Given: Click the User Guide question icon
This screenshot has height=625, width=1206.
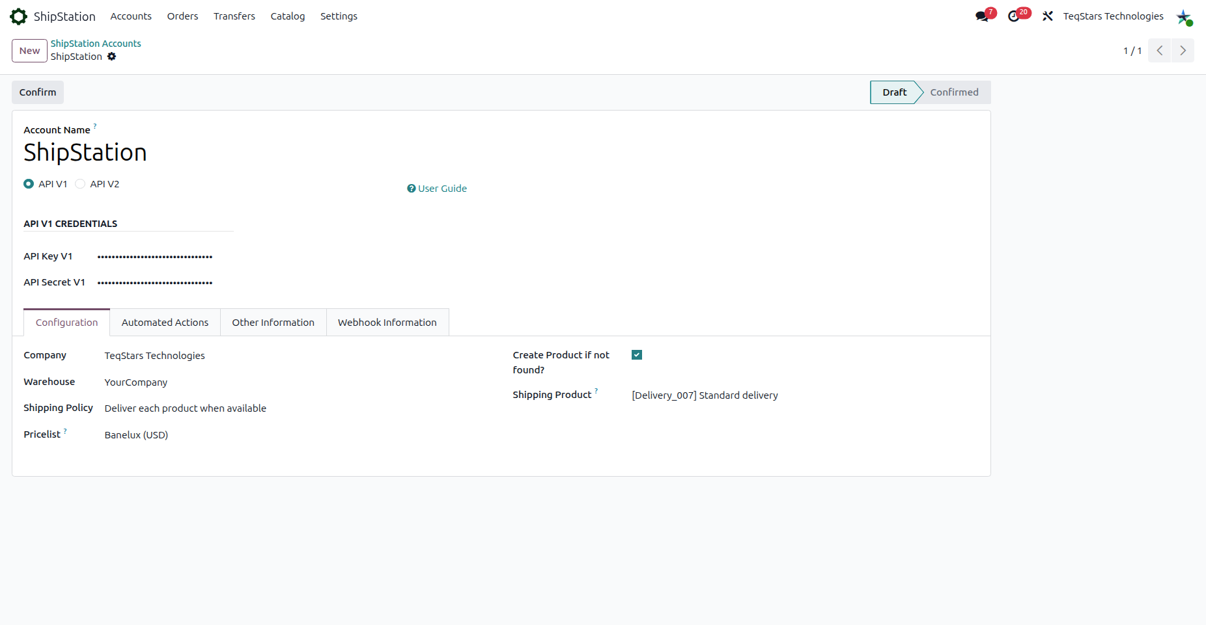Looking at the screenshot, I should 412,189.
